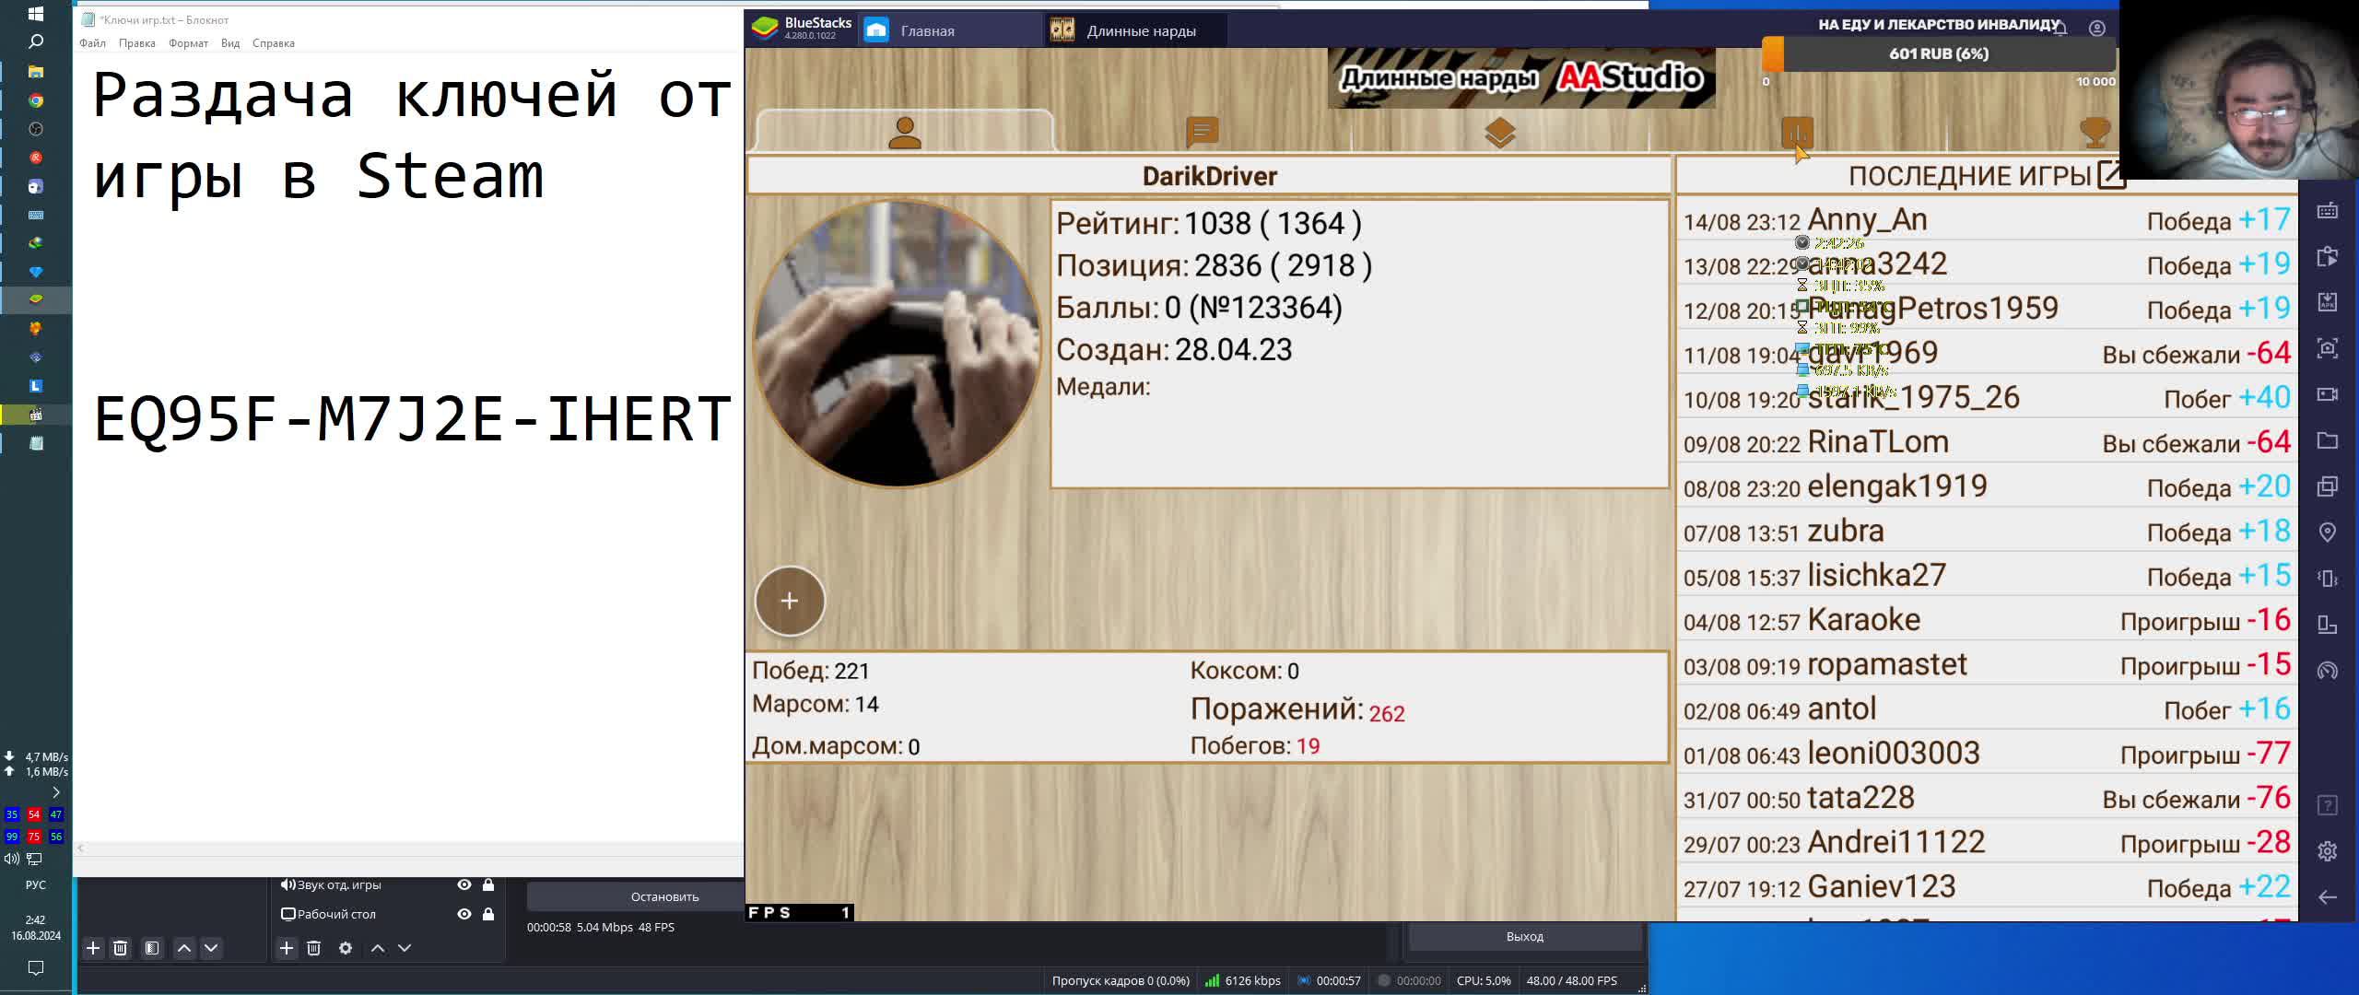The width and height of the screenshot is (2359, 995).
Task: Move the OBS scene down with the chevron
Action: coord(211,948)
